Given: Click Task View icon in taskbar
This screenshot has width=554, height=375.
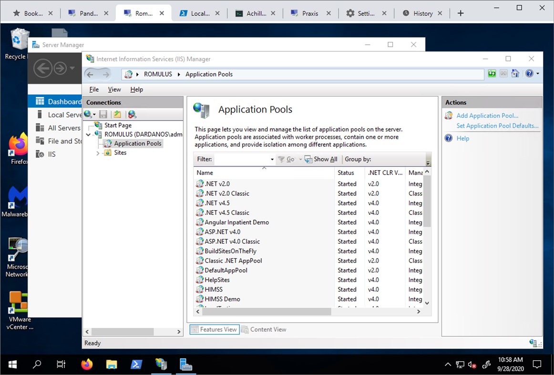Looking at the screenshot, I should click(x=61, y=364).
